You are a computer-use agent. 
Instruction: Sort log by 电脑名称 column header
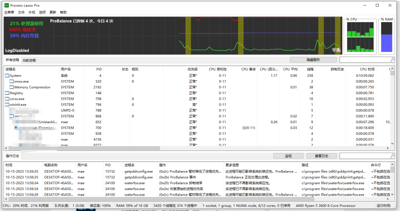[x=59, y=165]
